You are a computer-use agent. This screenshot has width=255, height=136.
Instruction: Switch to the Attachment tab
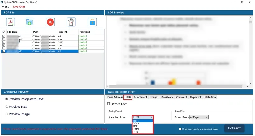[141, 97]
